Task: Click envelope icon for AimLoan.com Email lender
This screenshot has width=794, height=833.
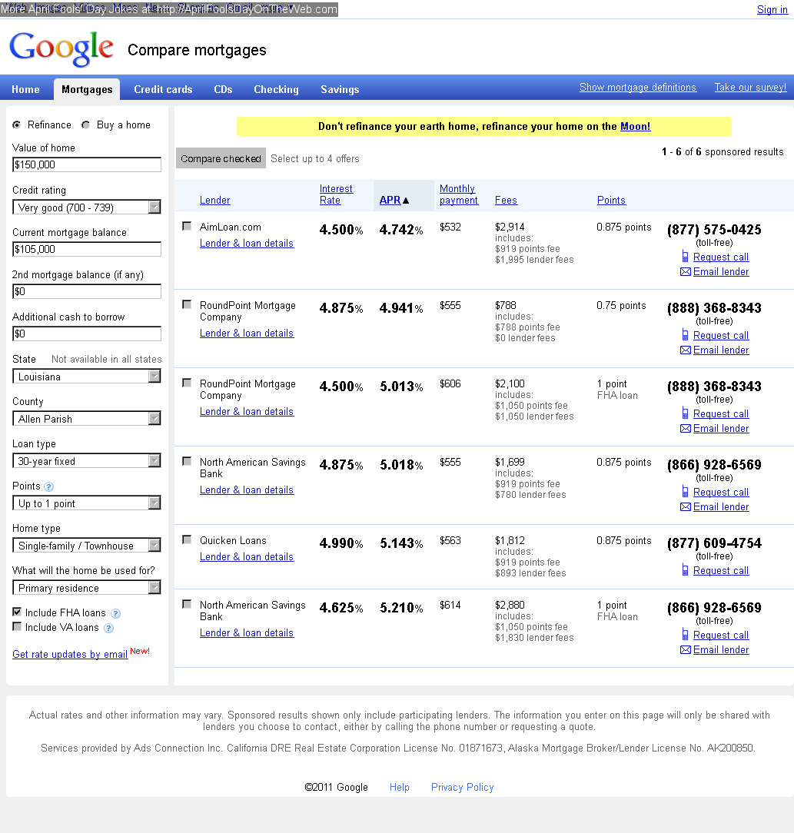Action: click(686, 272)
